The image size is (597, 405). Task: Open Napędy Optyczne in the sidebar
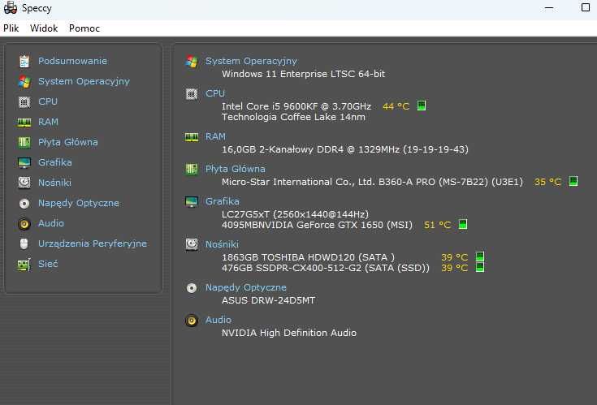[x=79, y=203]
